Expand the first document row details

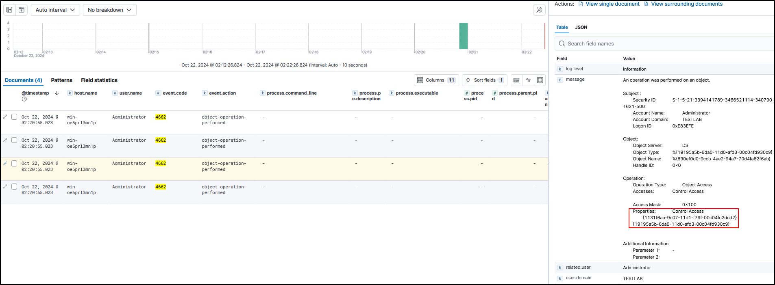[x=5, y=117]
